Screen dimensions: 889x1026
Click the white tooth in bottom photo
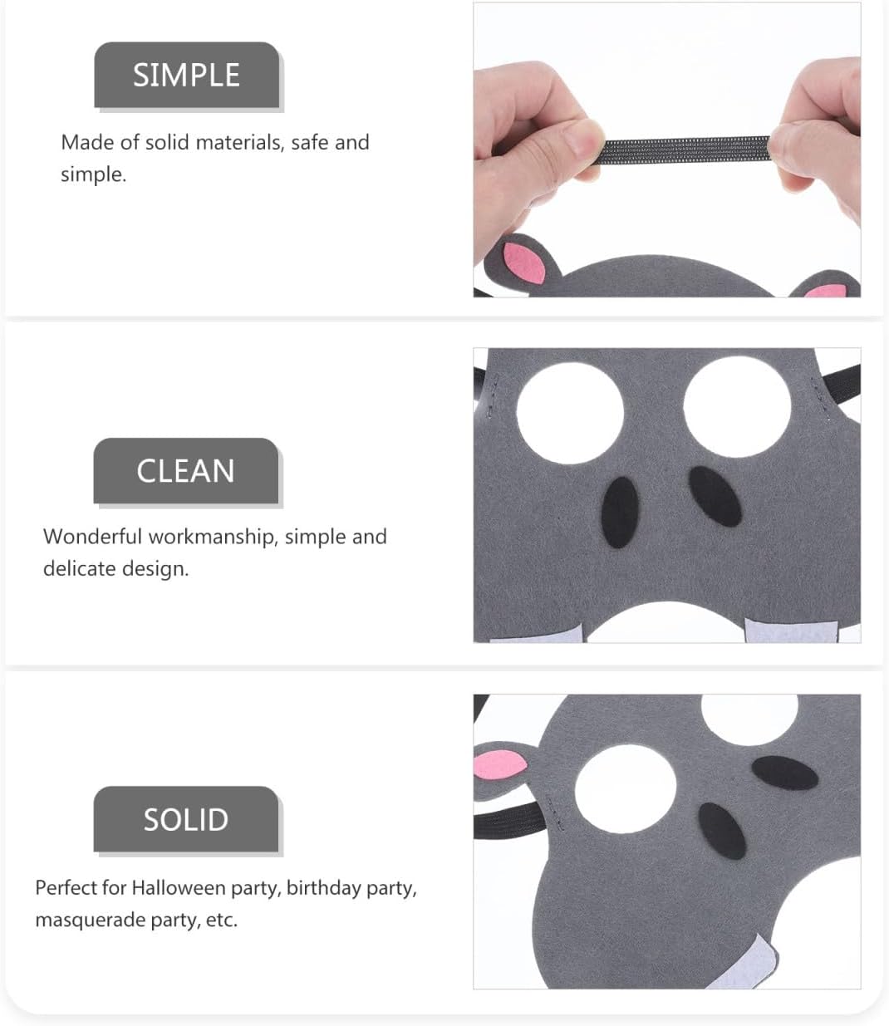pyautogui.click(x=745, y=964)
